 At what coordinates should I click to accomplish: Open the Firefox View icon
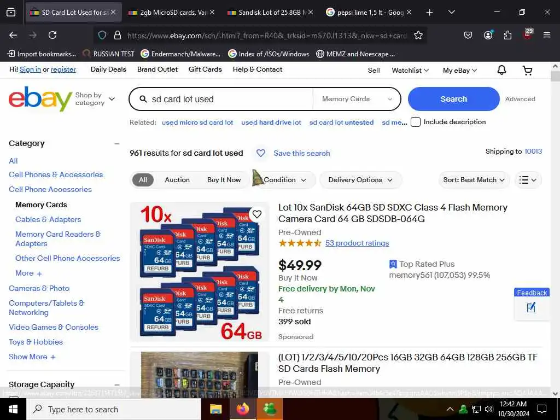click(11, 12)
